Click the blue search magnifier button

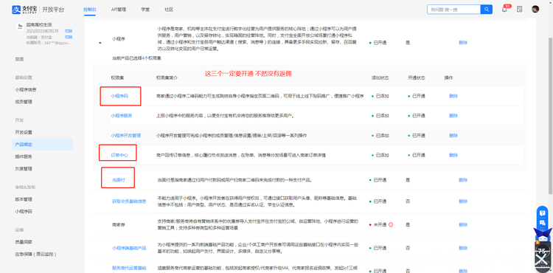pos(487,10)
